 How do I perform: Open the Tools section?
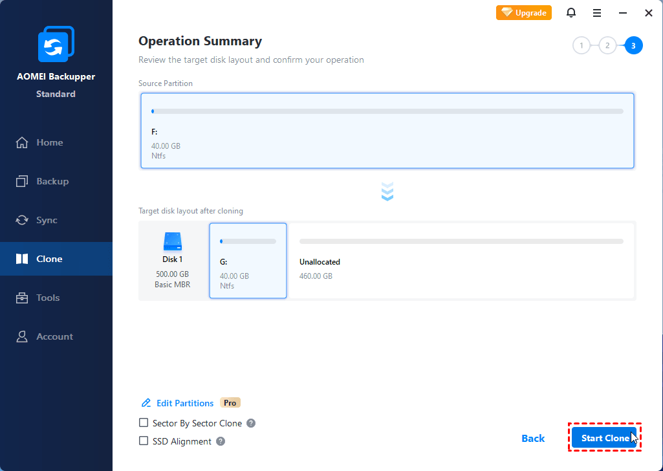(x=48, y=298)
